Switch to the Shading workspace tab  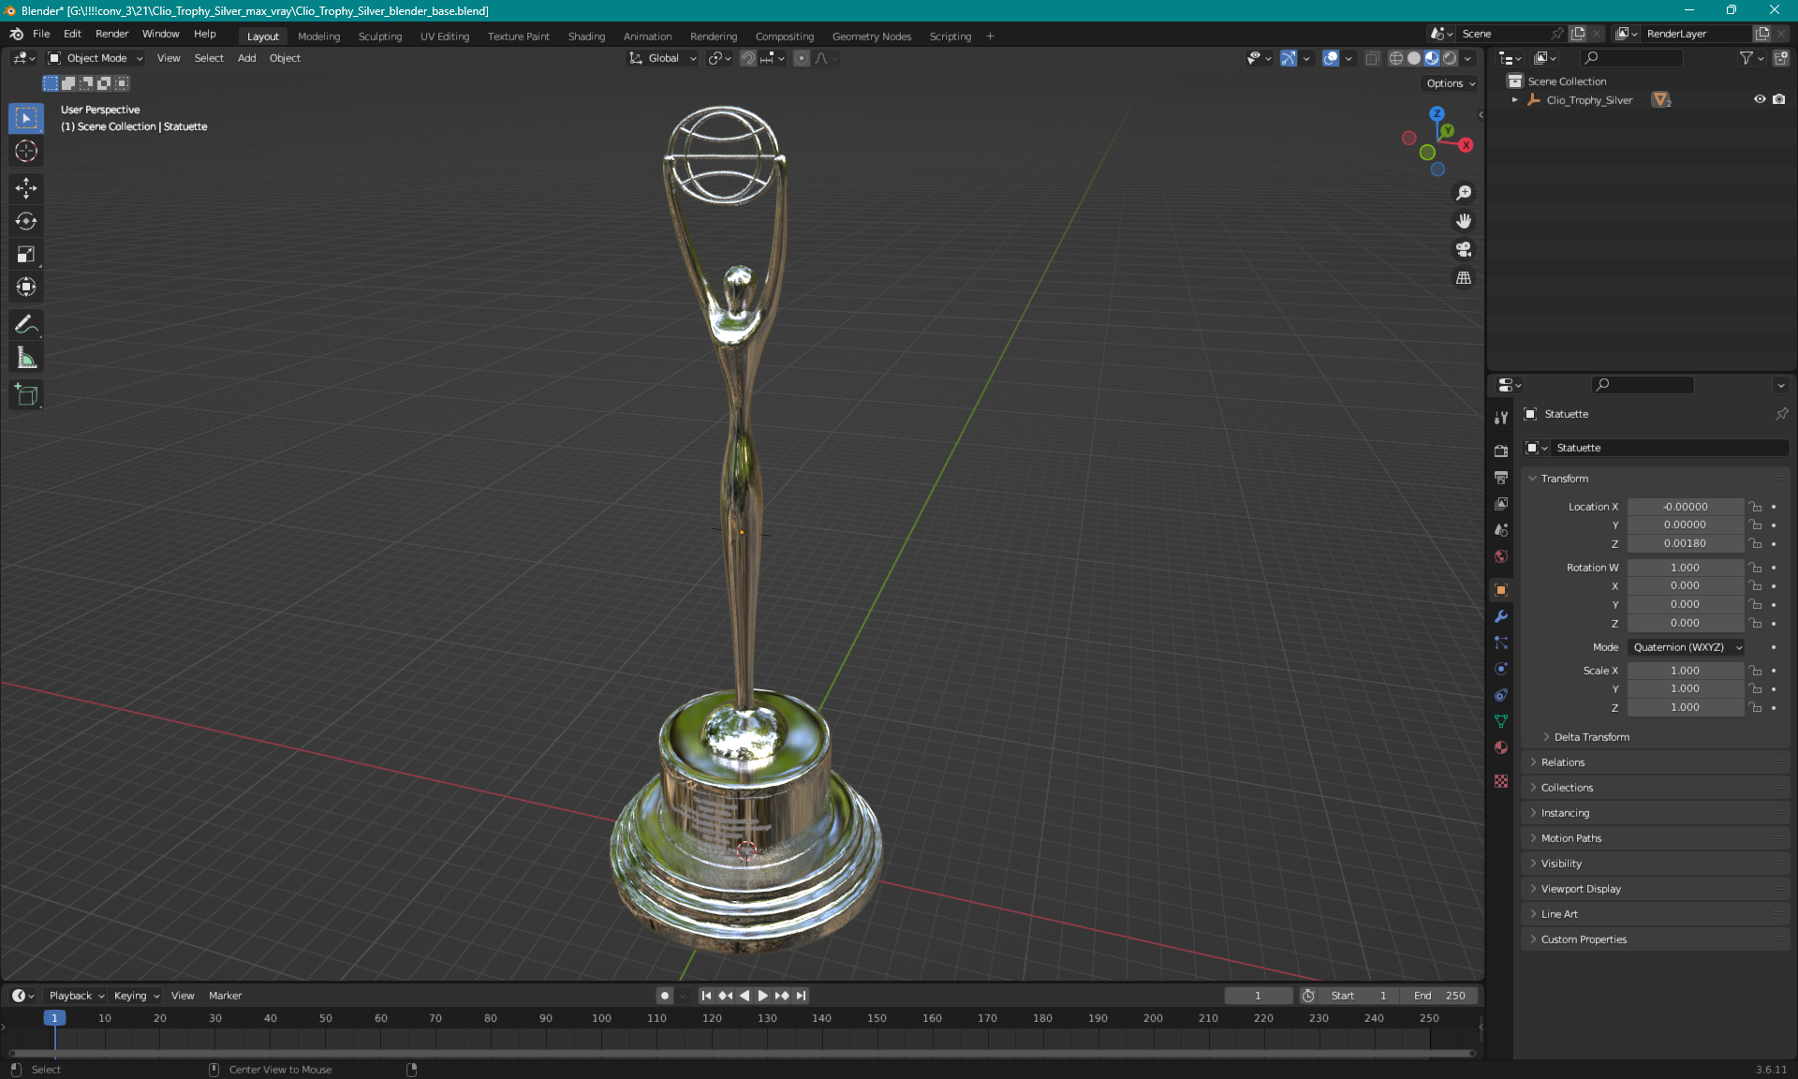pos(586,37)
